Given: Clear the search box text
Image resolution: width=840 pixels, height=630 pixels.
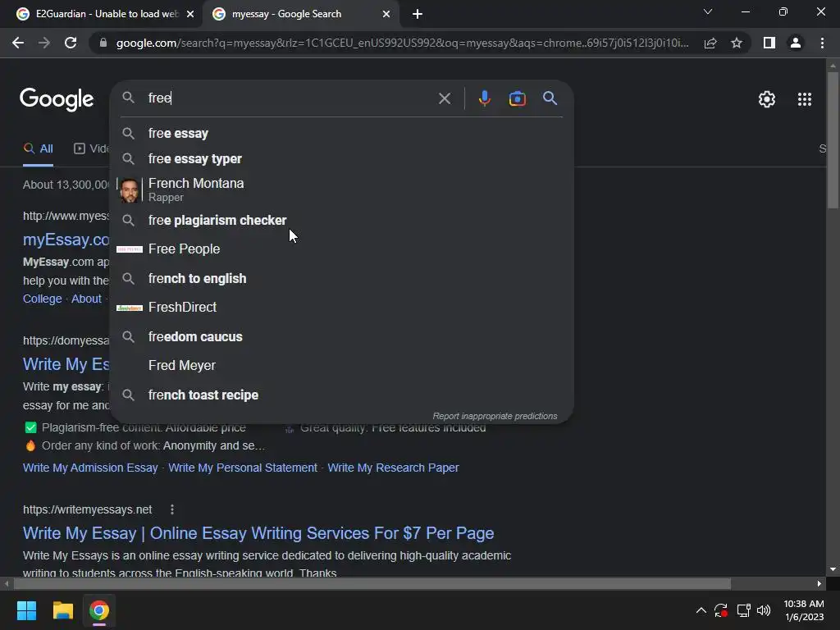Looking at the screenshot, I should click(x=444, y=98).
